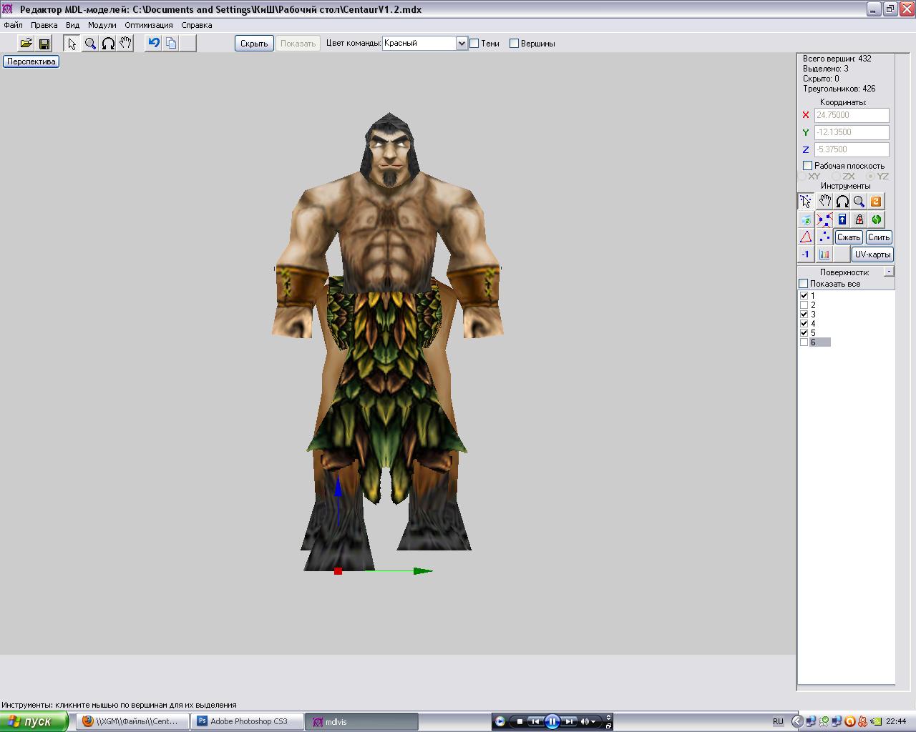916x732 pixels.
Task: Select the arrow pointer tool in top toolbar
Action: [x=72, y=44]
